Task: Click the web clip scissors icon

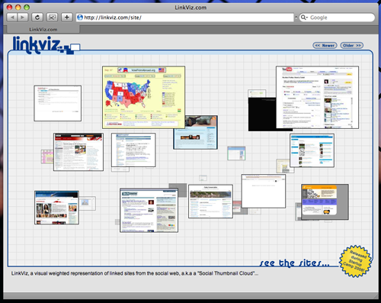Action: [52, 18]
